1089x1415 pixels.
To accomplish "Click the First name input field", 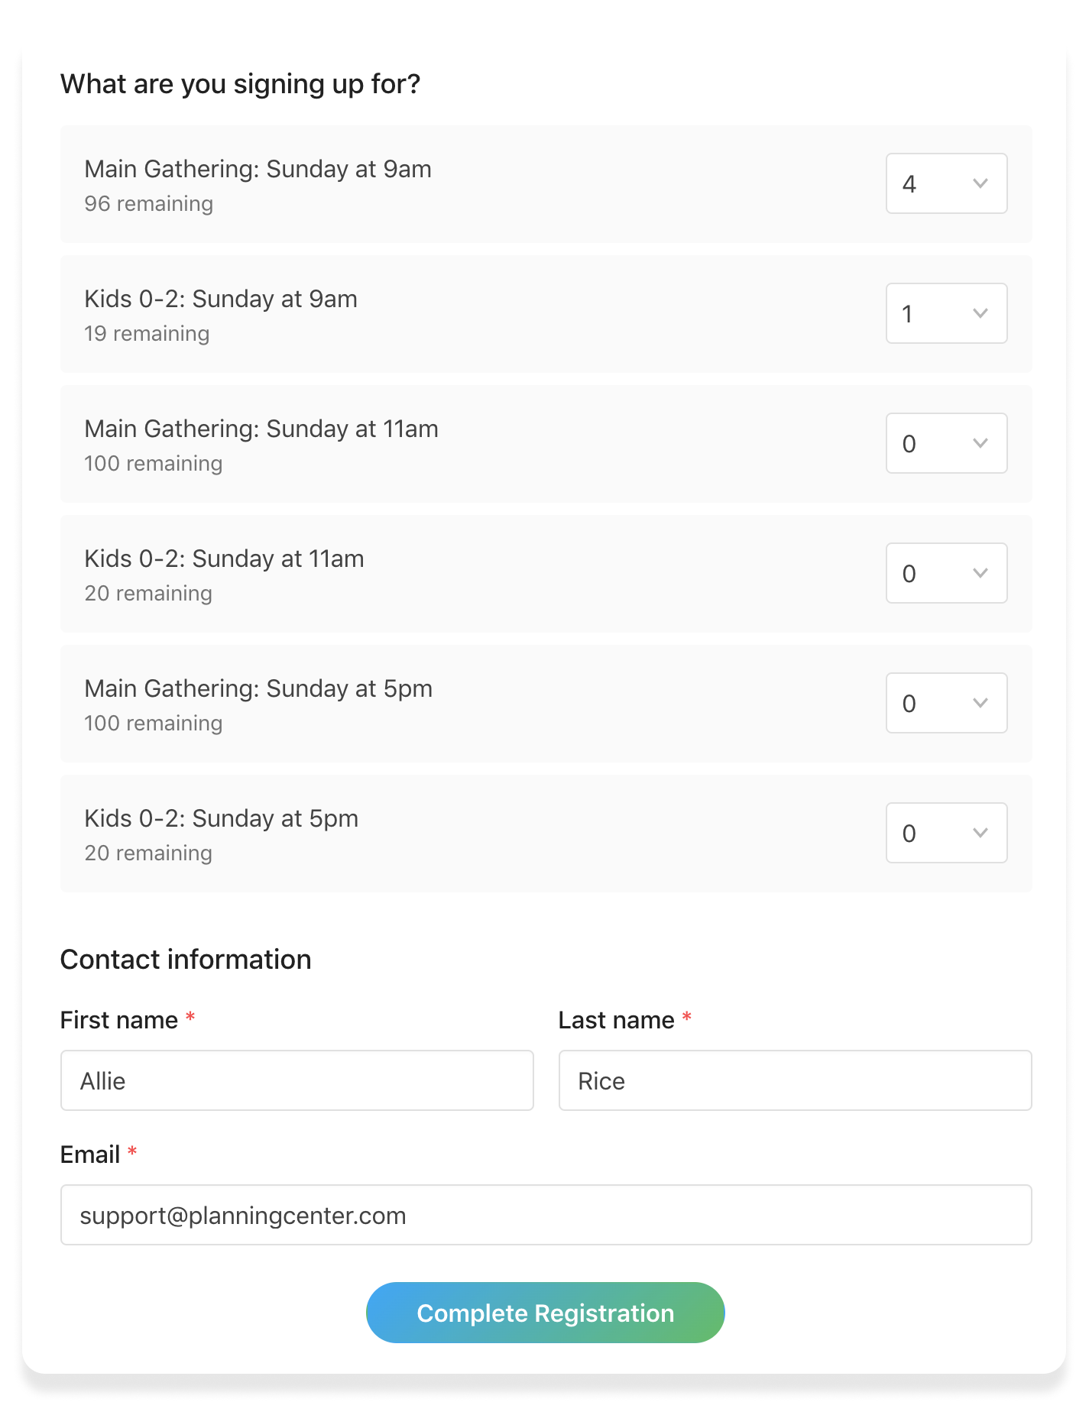I will pyautogui.click(x=297, y=1080).
